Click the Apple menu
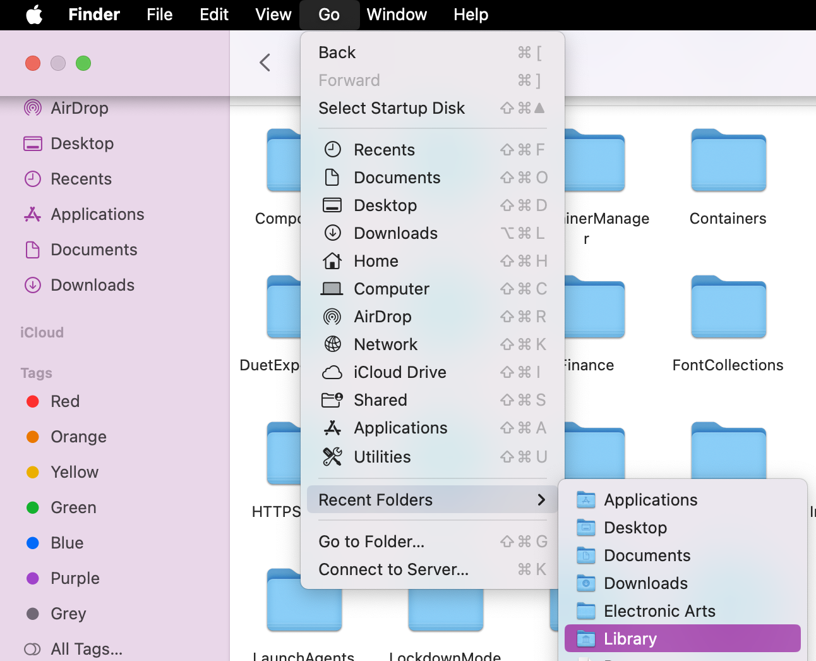The width and height of the screenshot is (816, 661). [33, 15]
